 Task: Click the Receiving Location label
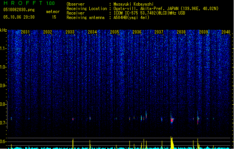tap(87, 9)
